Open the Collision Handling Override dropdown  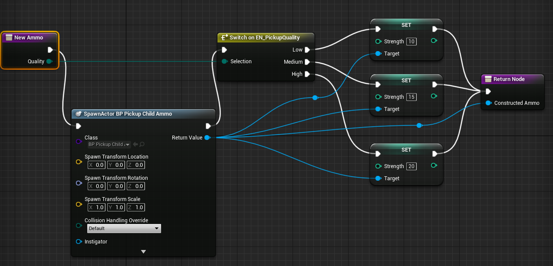tap(124, 228)
